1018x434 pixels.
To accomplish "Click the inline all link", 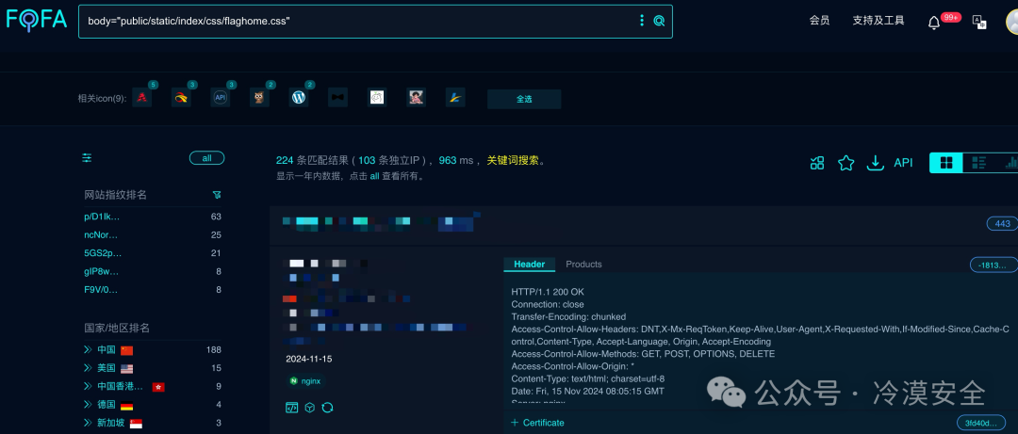I will [374, 176].
